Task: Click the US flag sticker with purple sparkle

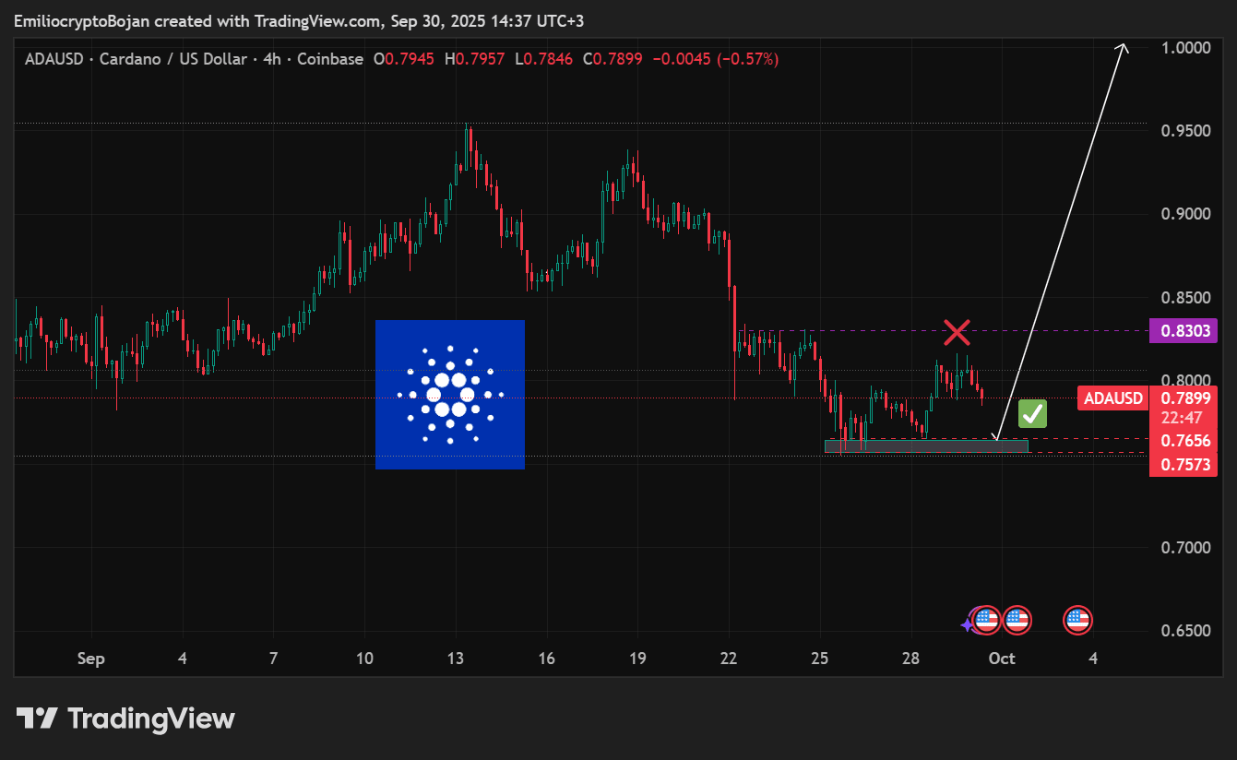Action: point(985,621)
